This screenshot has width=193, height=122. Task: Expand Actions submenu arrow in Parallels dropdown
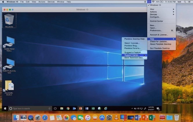pyautogui.click(x=173, y=12)
